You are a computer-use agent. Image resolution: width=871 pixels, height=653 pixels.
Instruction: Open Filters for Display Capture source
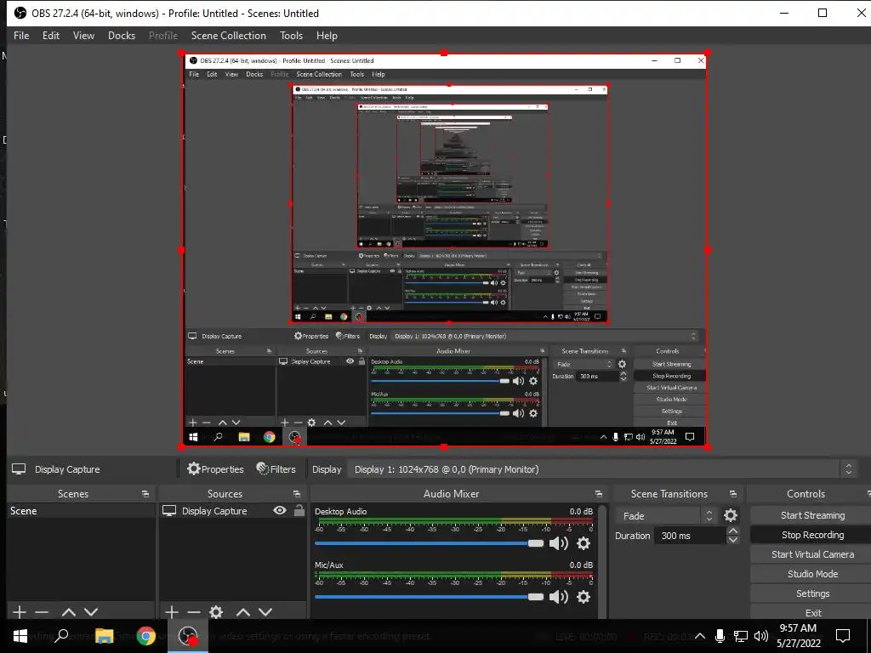276,469
